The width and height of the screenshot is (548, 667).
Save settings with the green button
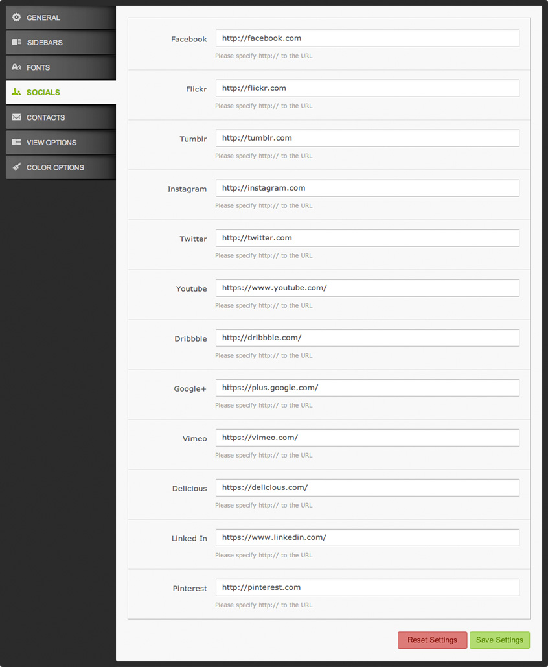pos(499,640)
